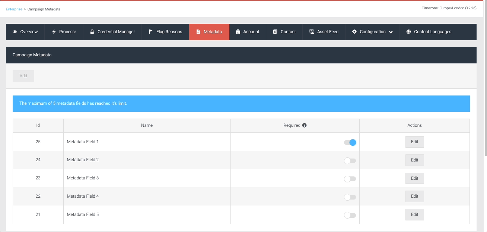Click Edit for Metadata Field 4
487x232 pixels.
pos(414,196)
